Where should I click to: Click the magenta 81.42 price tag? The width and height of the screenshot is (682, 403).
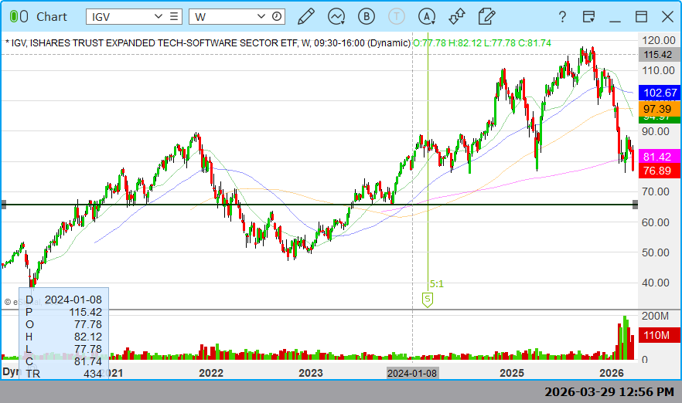click(x=660, y=156)
